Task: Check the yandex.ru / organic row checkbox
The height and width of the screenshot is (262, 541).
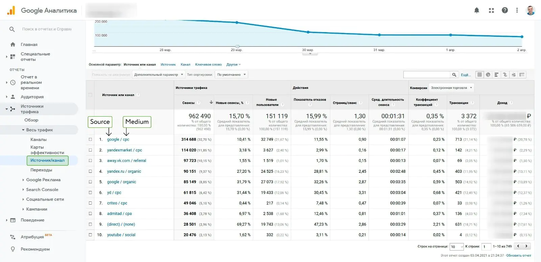Action: 90,171
